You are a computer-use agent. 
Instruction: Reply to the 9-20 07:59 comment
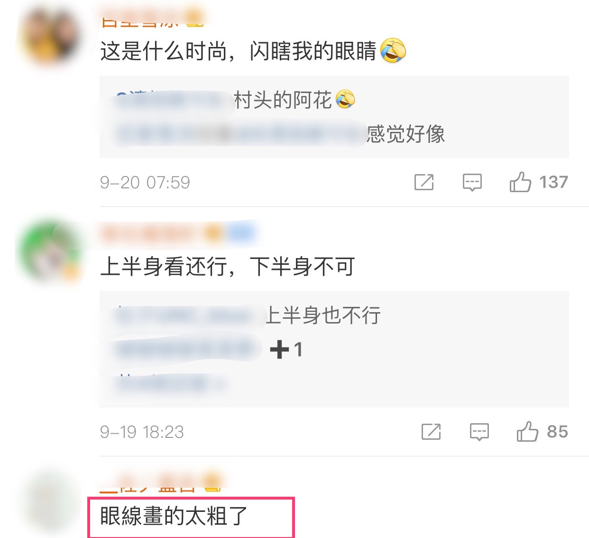click(472, 182)
